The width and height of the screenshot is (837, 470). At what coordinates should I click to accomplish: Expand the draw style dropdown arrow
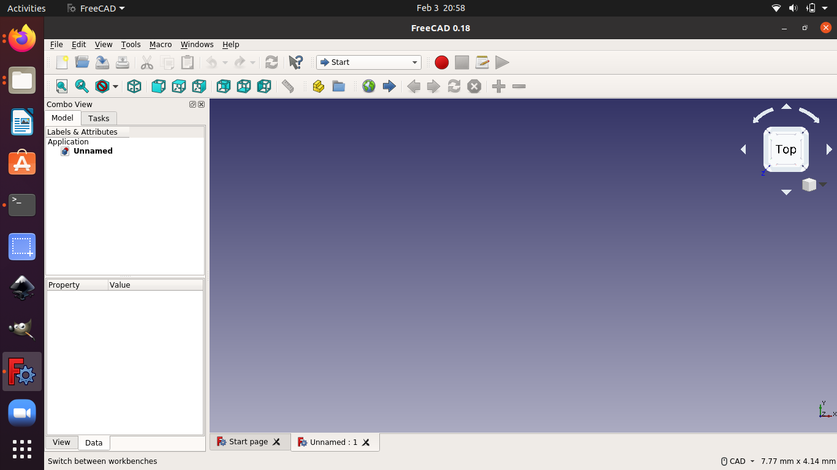pos(115,86)
